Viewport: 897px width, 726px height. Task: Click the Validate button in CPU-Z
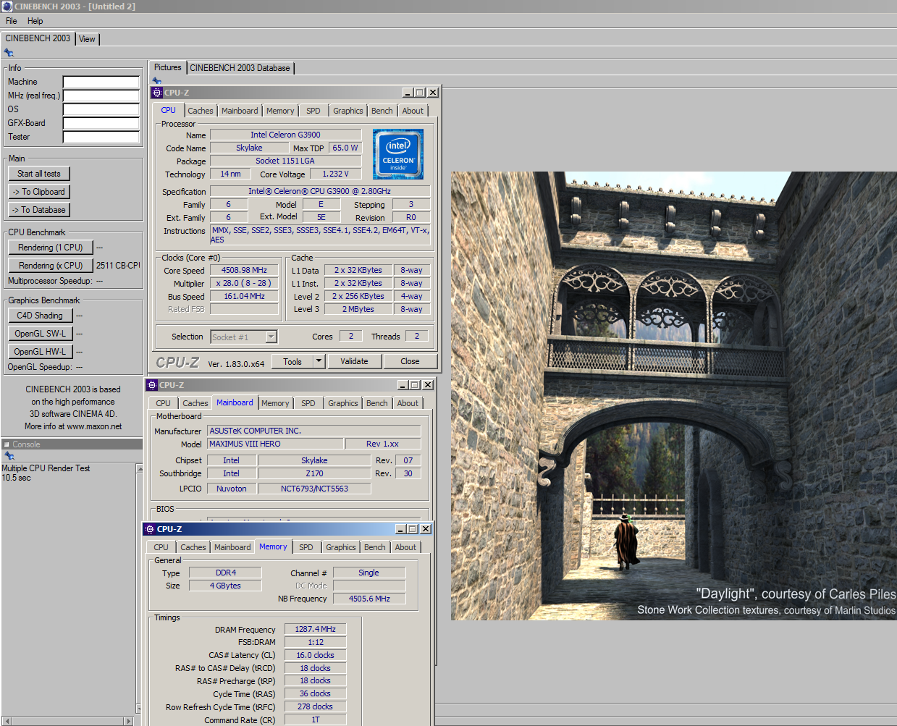click(x=354, y=361)
